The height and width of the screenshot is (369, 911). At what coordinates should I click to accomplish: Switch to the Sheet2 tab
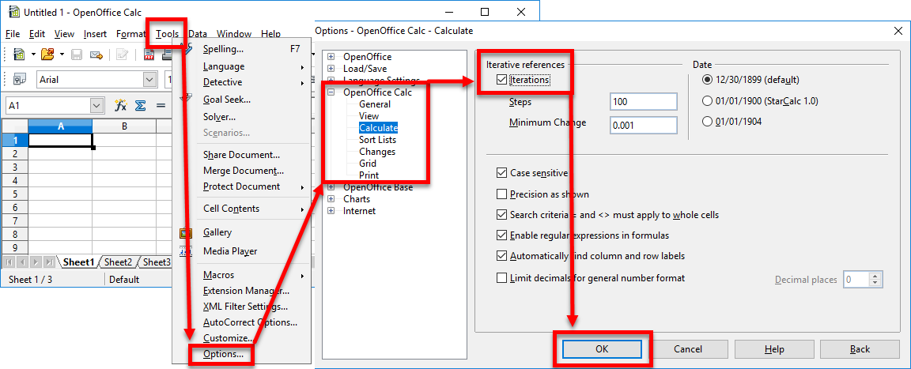(x=118, y=262)
